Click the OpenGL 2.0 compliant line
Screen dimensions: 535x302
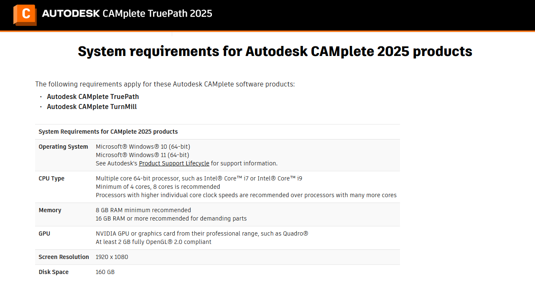[153, 242]
